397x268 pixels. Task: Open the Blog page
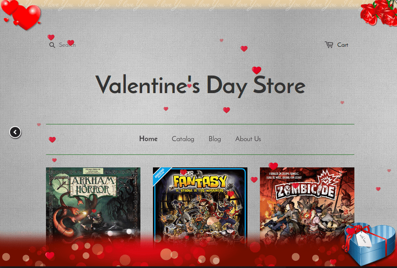click(215, 139)
